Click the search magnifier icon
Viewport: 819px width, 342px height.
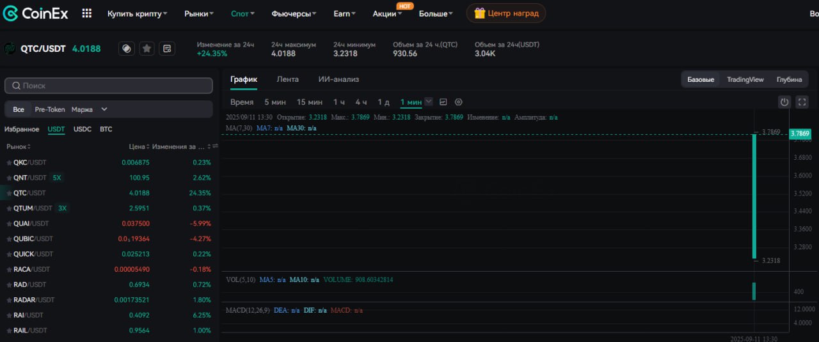(15, 86)
